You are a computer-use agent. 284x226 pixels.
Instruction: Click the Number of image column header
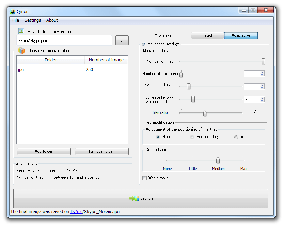(106, 60)
